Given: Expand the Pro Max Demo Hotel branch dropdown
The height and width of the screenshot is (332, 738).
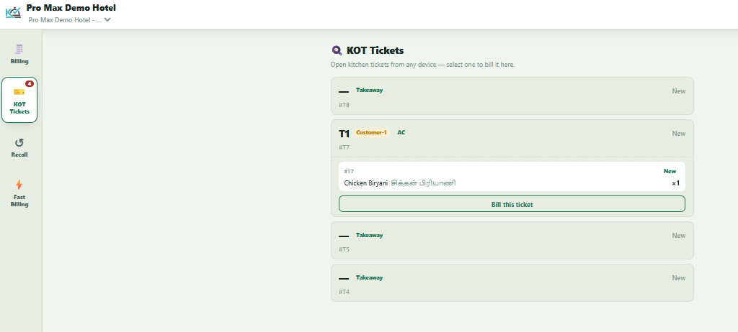Looking at the screenshot, I should (x=70, y=19).
